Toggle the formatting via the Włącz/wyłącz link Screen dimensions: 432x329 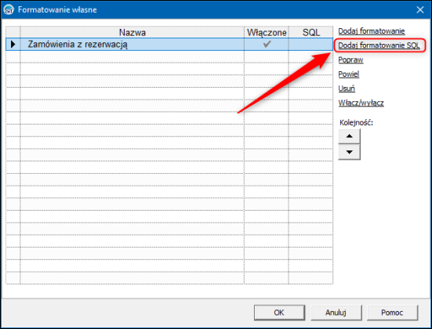(361, 103)
